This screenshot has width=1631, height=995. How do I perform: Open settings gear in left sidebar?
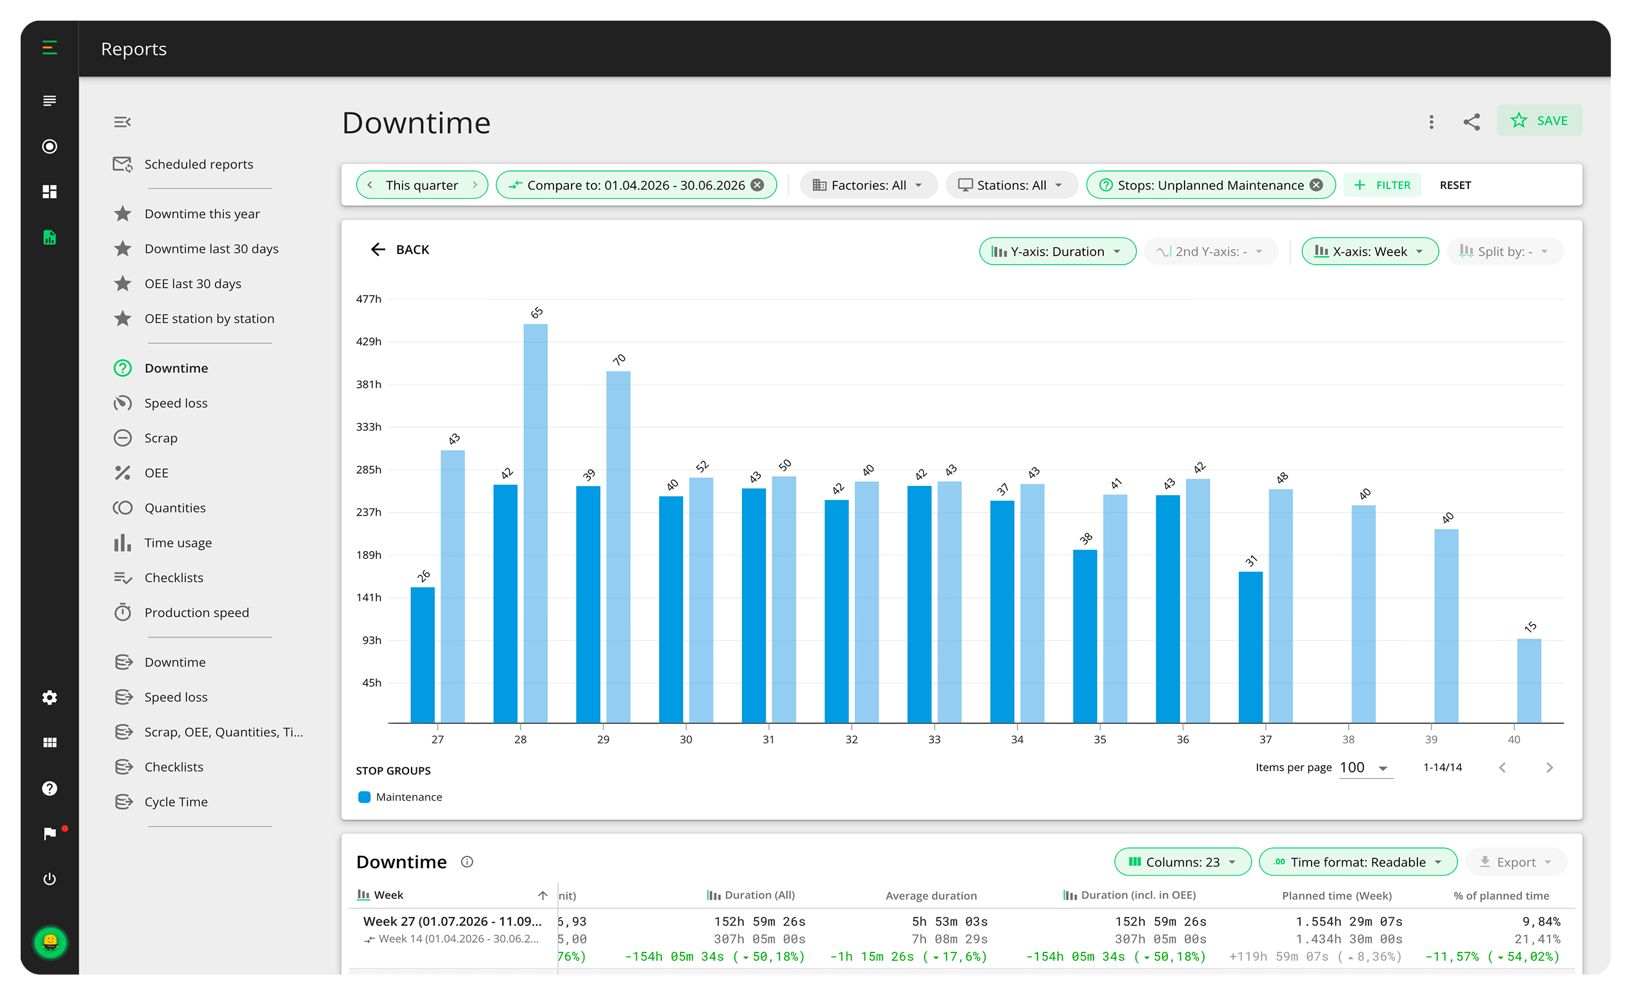tap(50, 697)
